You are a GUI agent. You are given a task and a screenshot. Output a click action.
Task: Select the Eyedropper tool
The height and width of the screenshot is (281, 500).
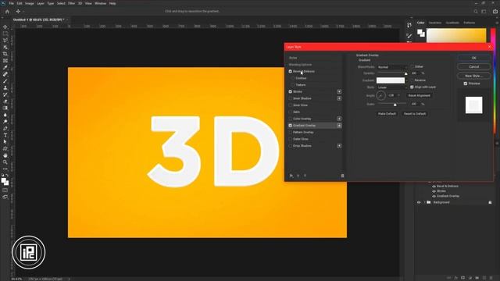coord(5,67)
